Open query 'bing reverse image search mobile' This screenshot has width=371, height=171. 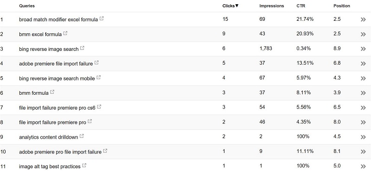coord(57,78)
